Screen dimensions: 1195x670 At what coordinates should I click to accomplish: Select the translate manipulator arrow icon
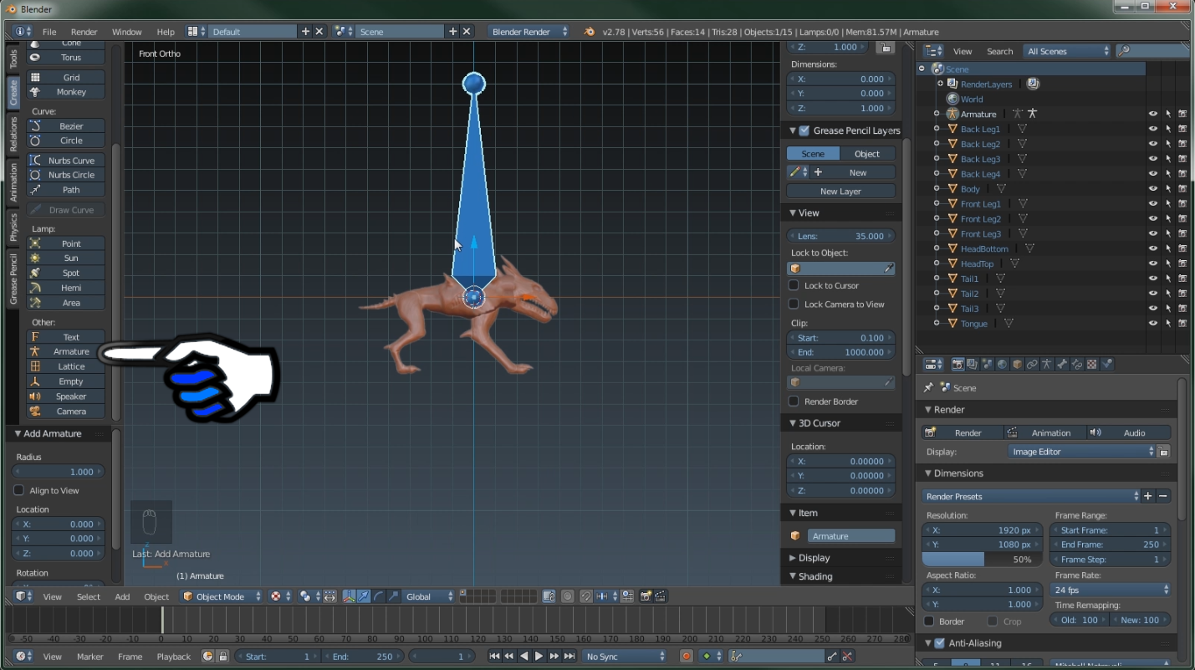364,596
